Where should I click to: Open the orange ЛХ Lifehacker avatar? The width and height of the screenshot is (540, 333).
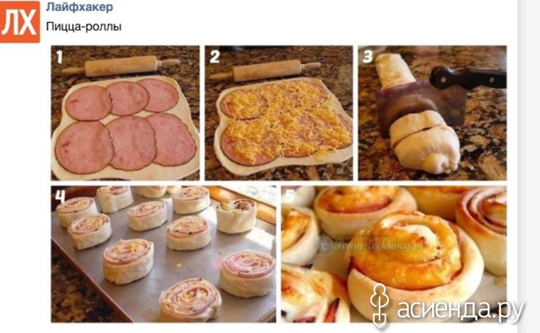point(20,22)
